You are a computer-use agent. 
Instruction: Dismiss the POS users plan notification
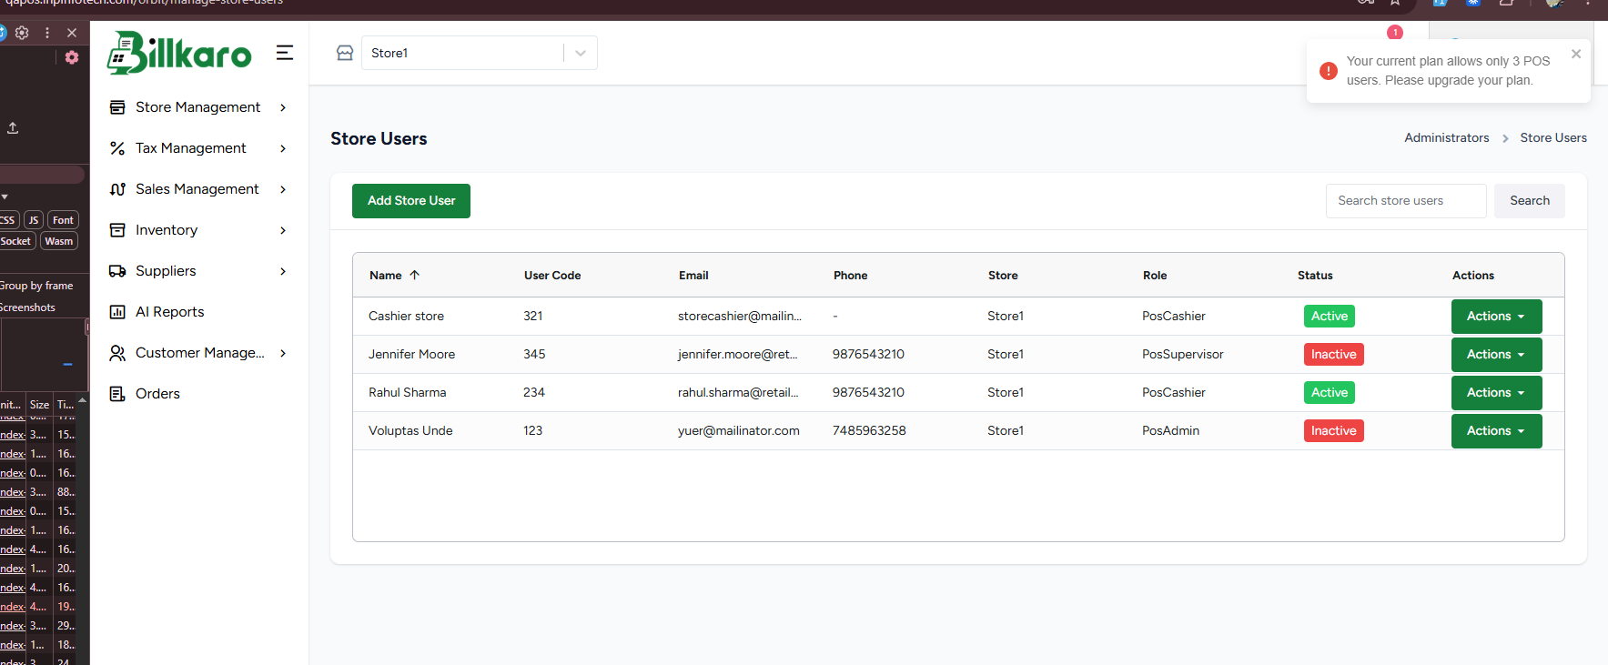click(1576, 54)
